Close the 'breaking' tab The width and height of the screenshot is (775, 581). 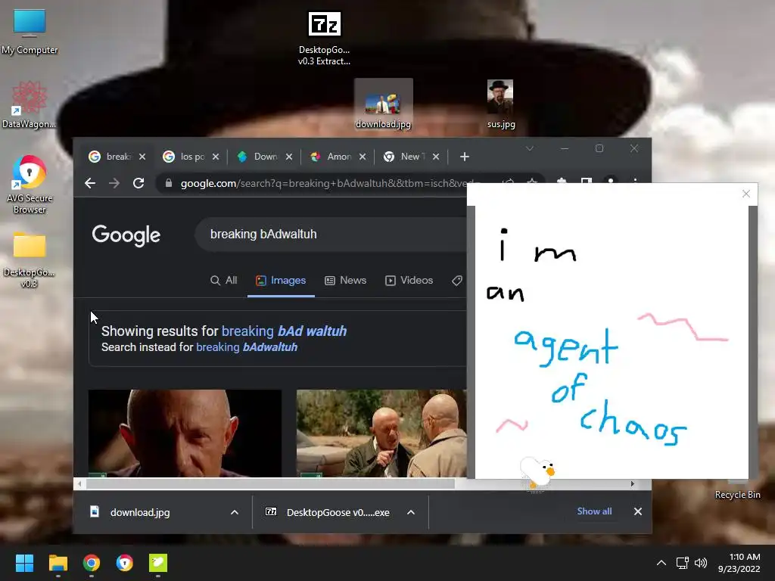pyautogui.click(x=142, y=157)
